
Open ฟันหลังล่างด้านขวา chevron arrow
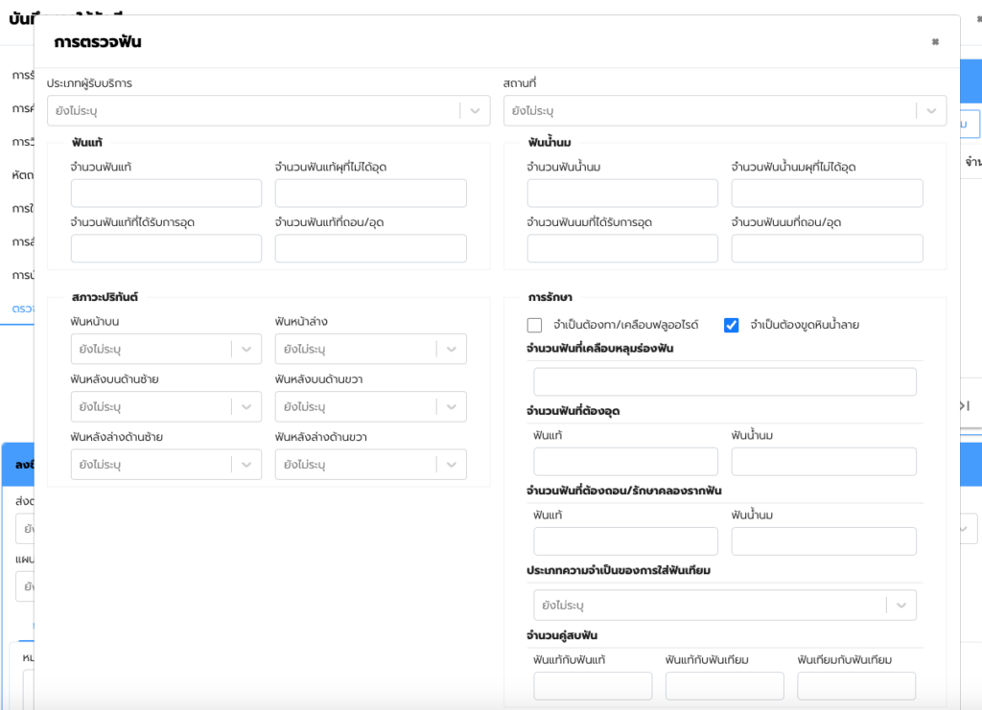click(x=452, y=465)
